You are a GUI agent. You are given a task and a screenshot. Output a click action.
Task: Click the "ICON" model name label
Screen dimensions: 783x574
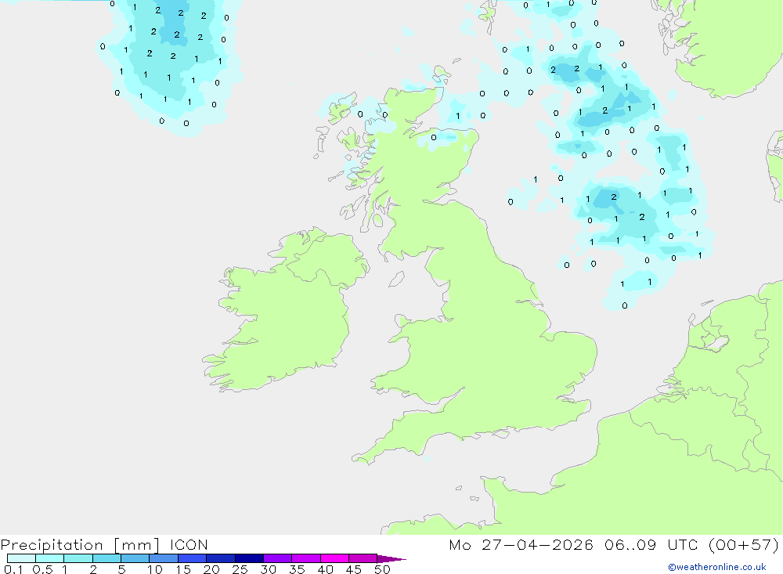(189, 544)
